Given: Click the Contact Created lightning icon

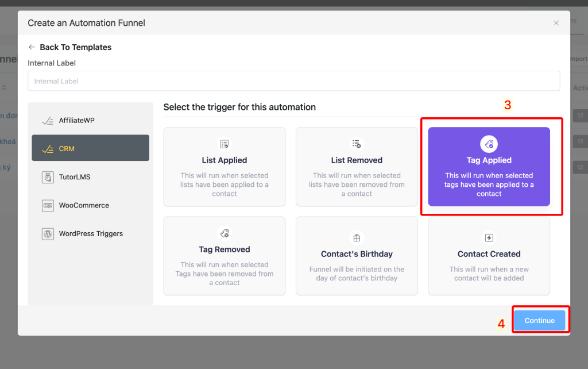Looking at the screenshot, I should pos(489,238).
